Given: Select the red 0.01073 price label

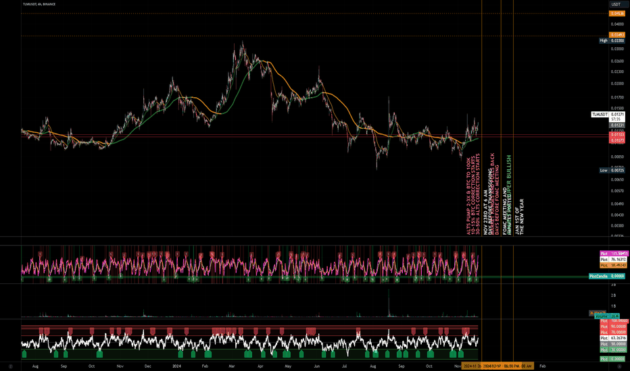Looking at the screenshot, I should point(617,140).
